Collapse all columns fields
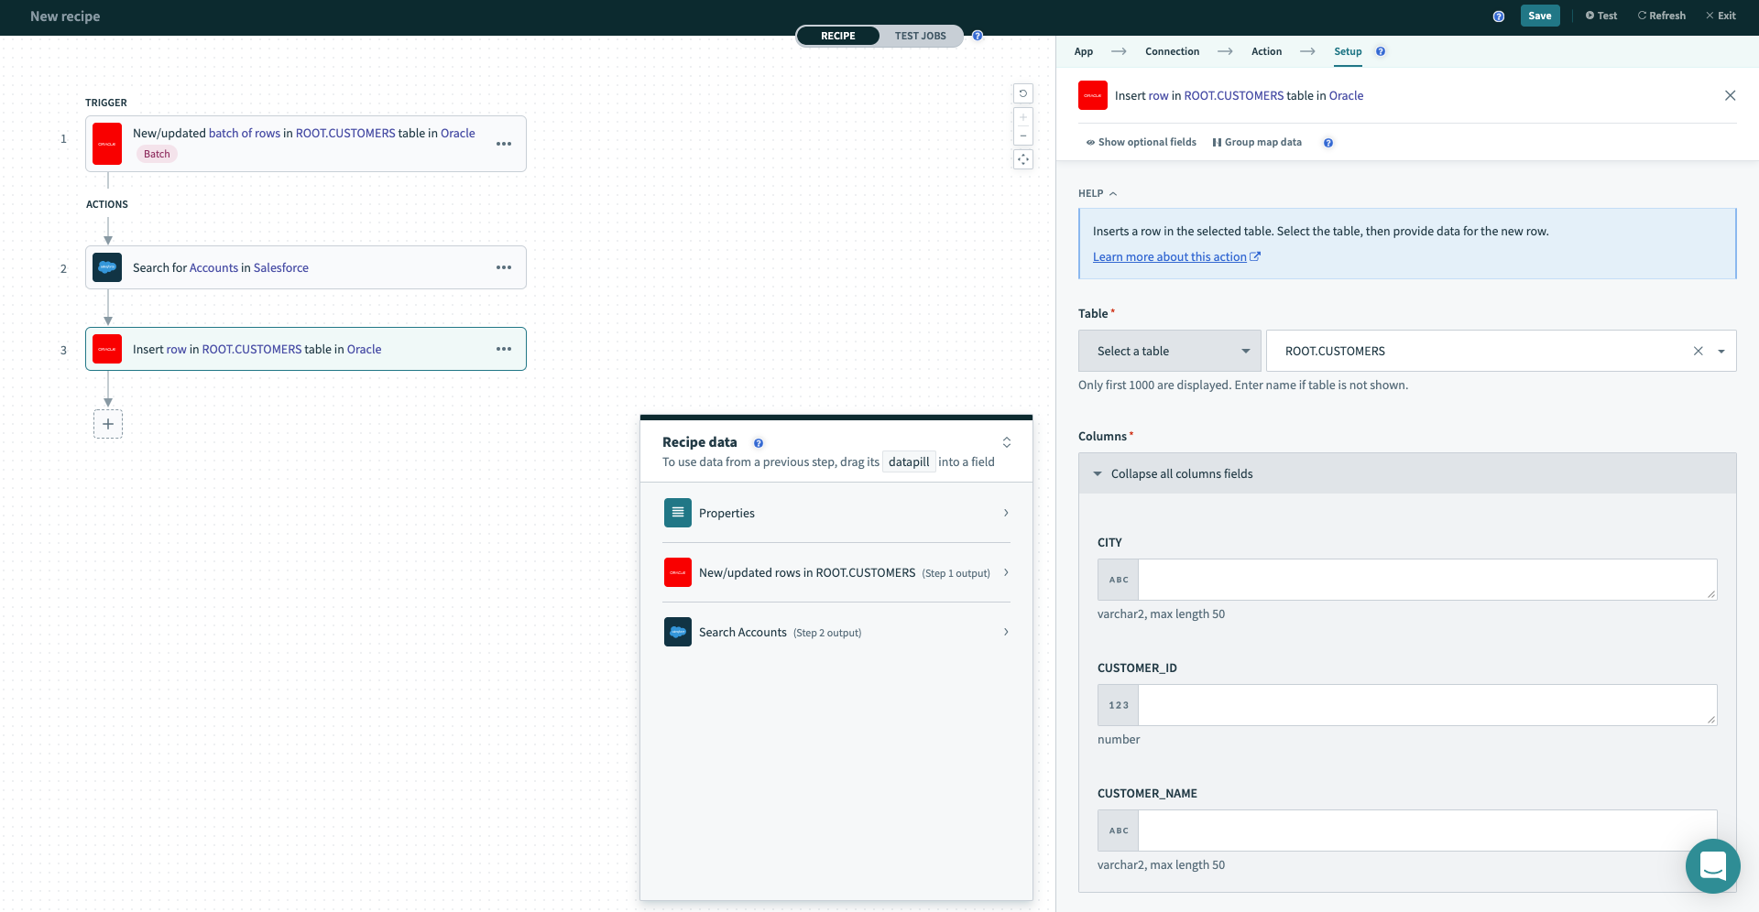1759x912 pixels. pyautogui.click(x=1181, y=473)
